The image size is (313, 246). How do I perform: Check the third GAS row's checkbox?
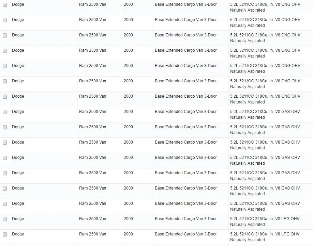pyautogui.click(x=5, y=143)
